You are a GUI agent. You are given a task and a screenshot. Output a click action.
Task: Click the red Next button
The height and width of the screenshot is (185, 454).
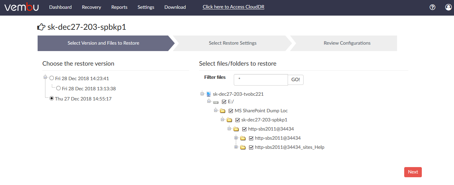[413, 172]
